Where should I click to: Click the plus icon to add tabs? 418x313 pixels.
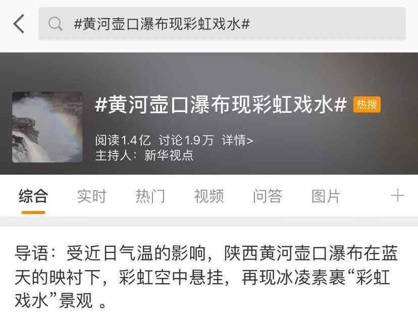coord(397,195)
